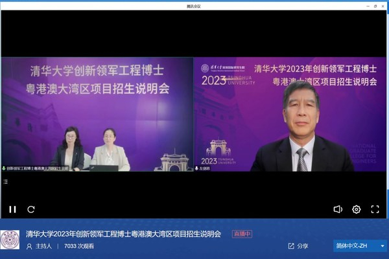This screenshot has width=389, height=259.
Task: Click the 分享 share button
Action: click(298, 246)
